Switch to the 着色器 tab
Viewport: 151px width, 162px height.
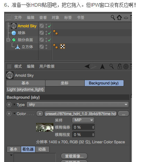(28, 149)
